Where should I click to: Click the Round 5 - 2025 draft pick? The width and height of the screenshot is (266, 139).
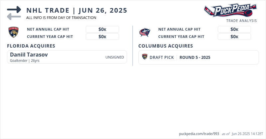coord(195,58)
